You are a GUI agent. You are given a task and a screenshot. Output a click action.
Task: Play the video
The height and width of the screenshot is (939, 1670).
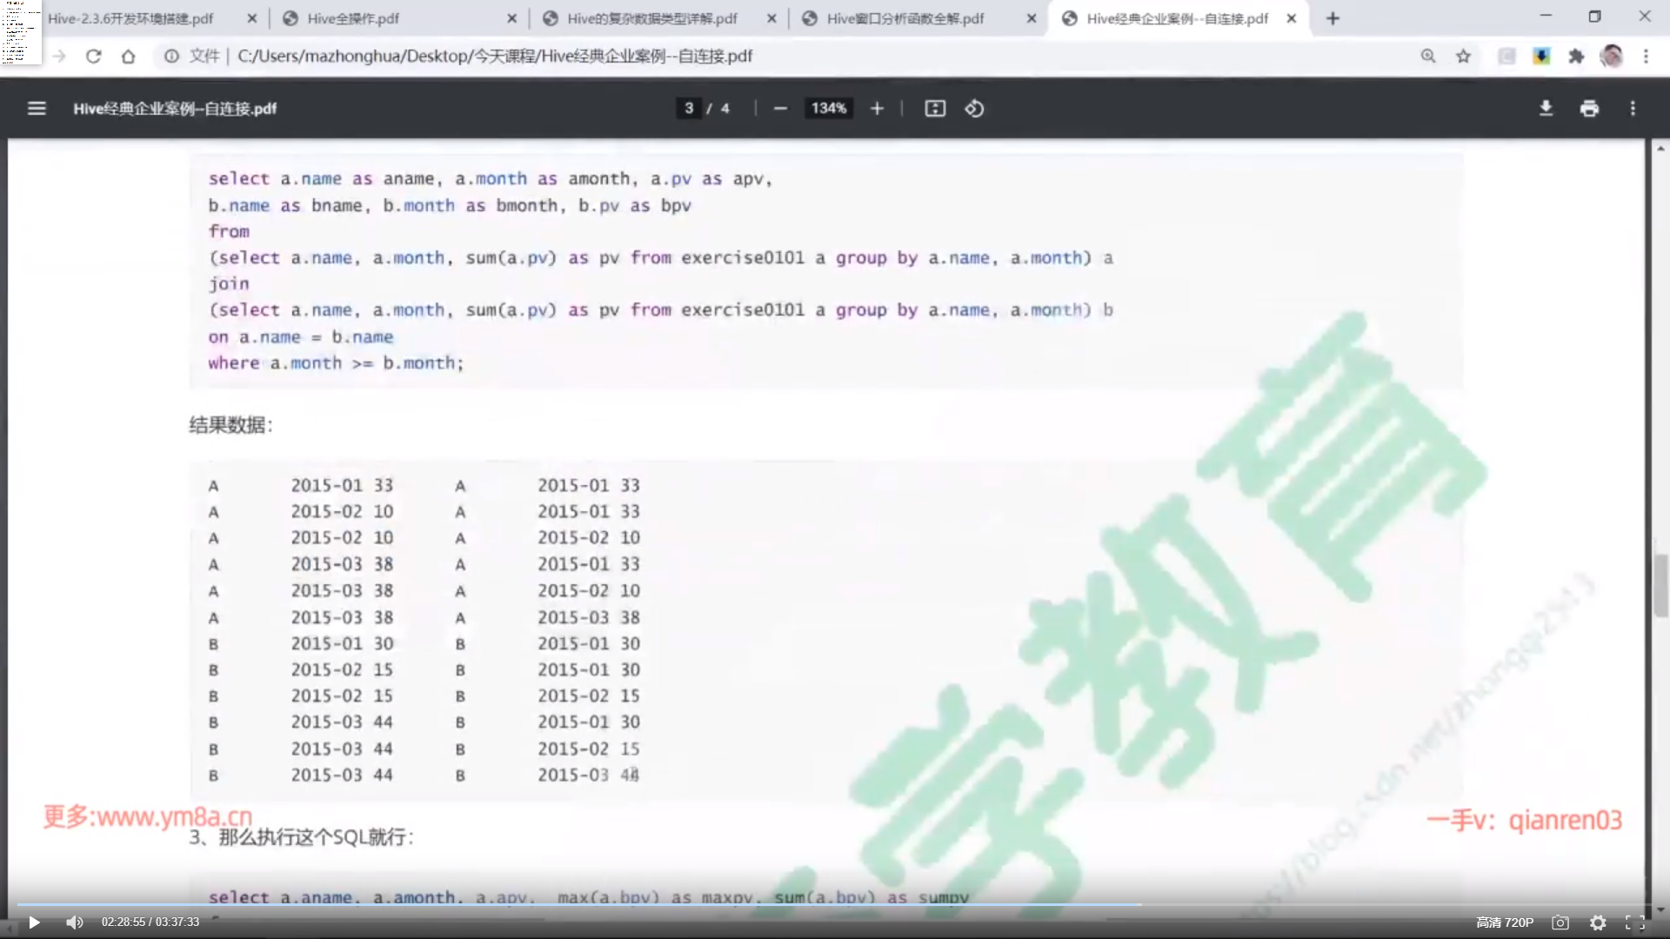pyautogui.click(x=34, y=922)
